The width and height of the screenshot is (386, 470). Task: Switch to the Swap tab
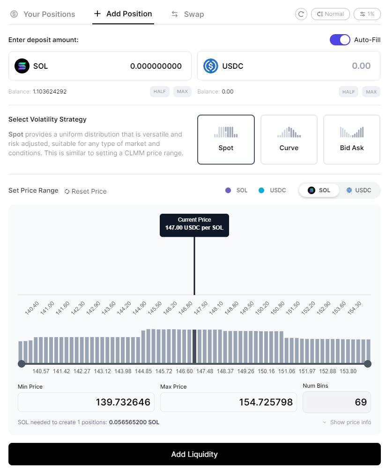coord(187,14)
